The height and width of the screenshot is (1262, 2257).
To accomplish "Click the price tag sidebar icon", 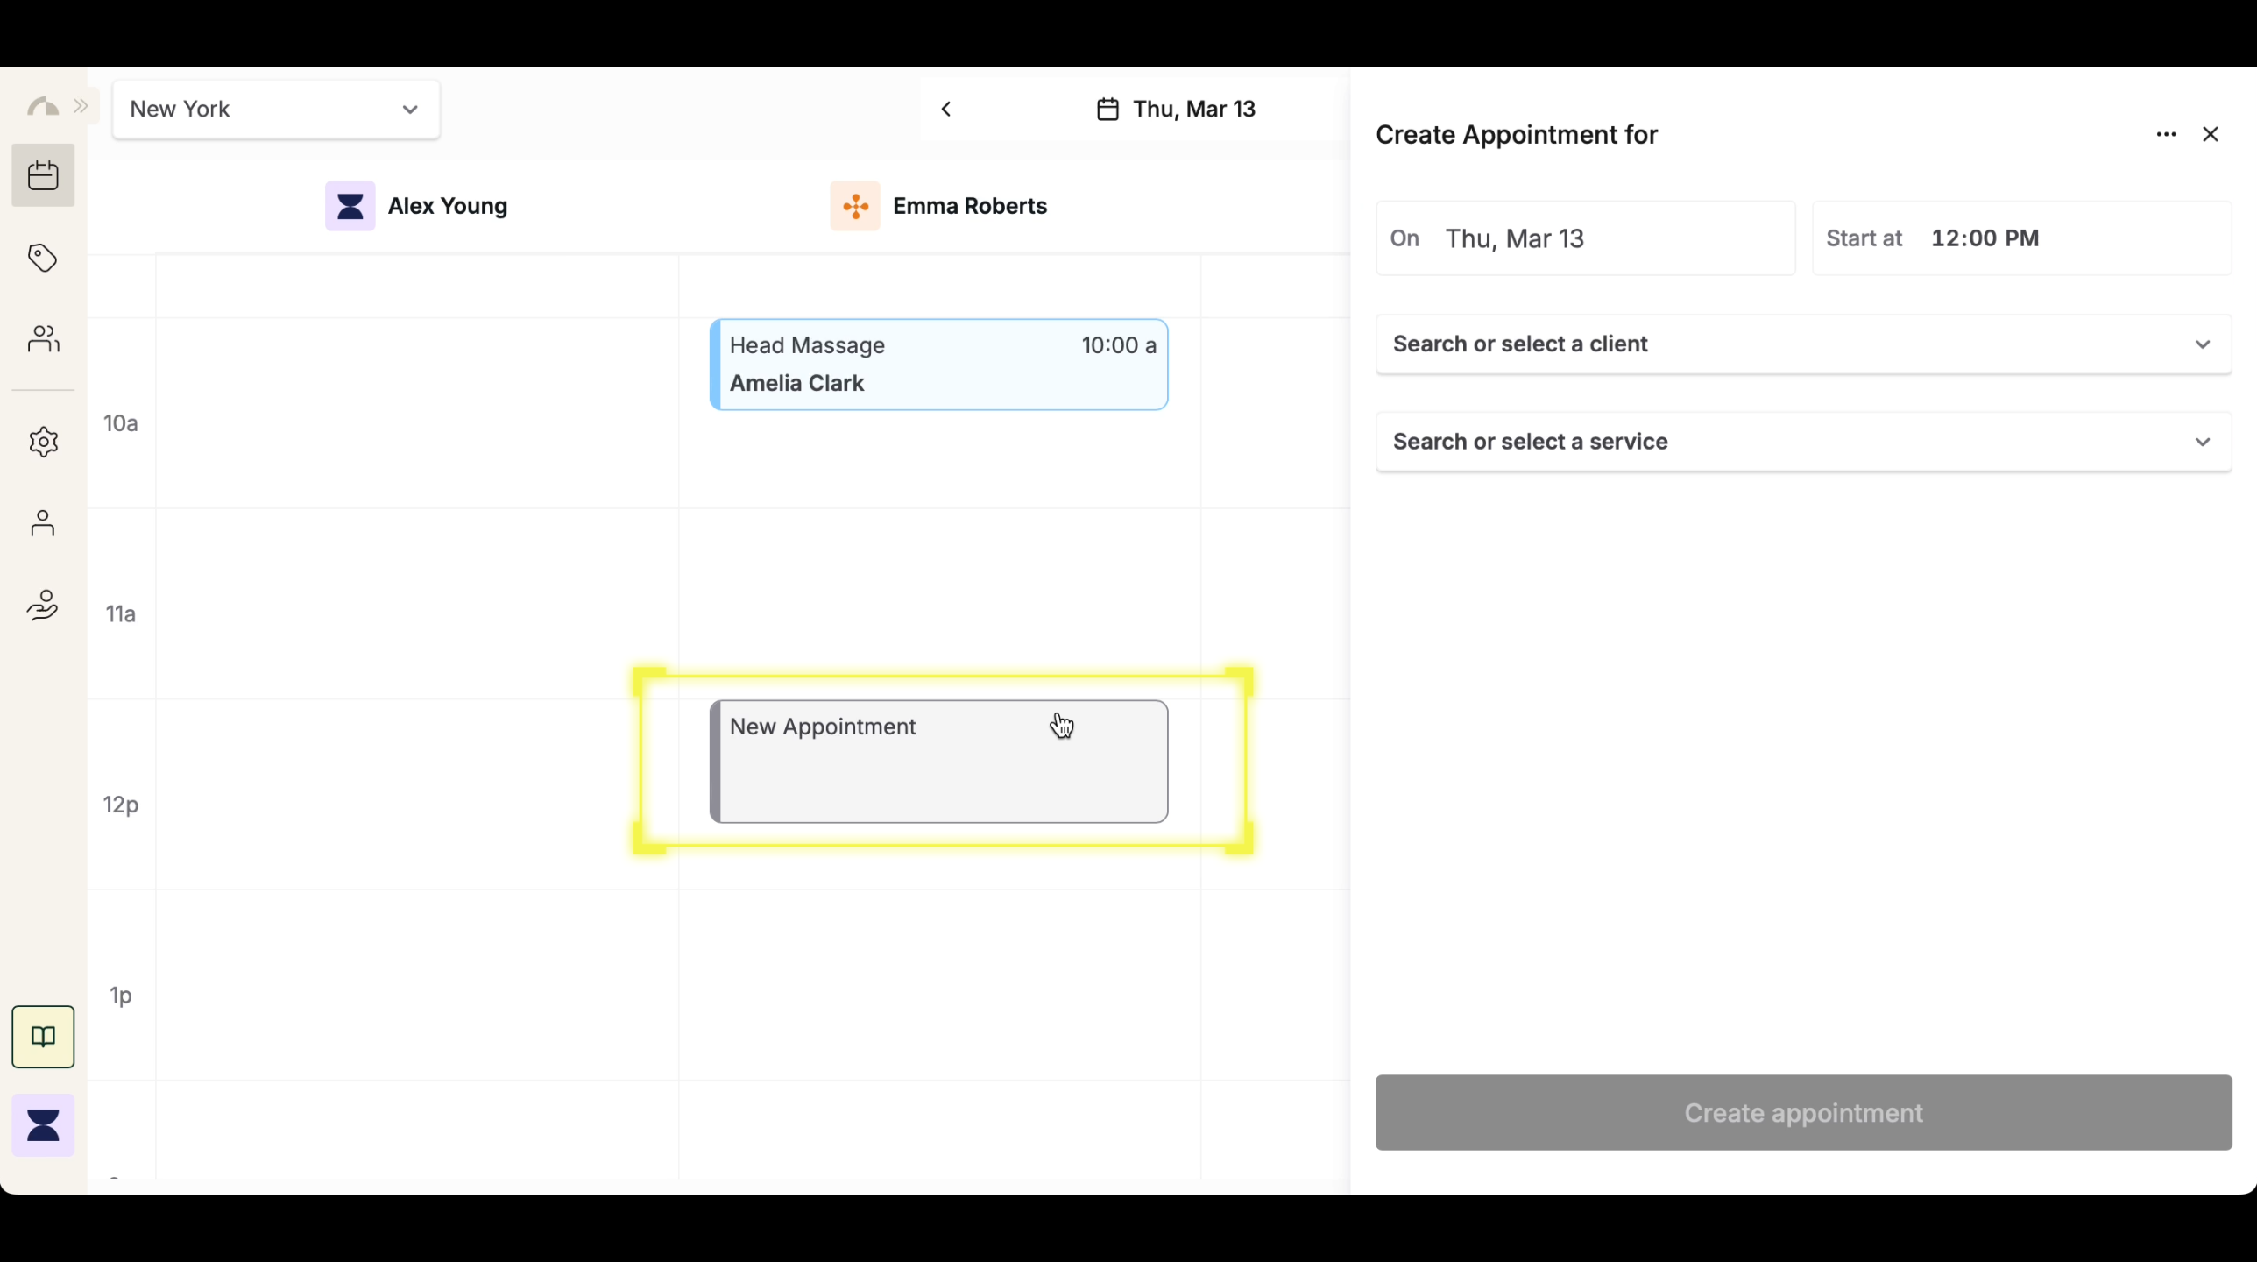I will (x=43, y=258).
